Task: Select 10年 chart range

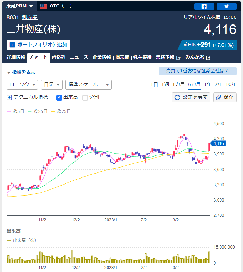Action: pyautogui.click(x=231, y=85)
